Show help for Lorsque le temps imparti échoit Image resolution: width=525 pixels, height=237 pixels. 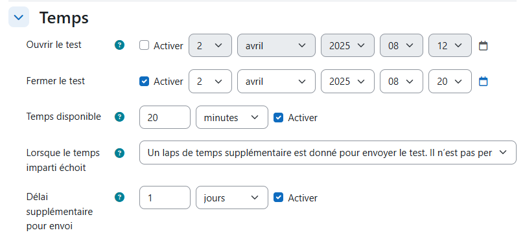pyautogui.click(x=119, y=153)
